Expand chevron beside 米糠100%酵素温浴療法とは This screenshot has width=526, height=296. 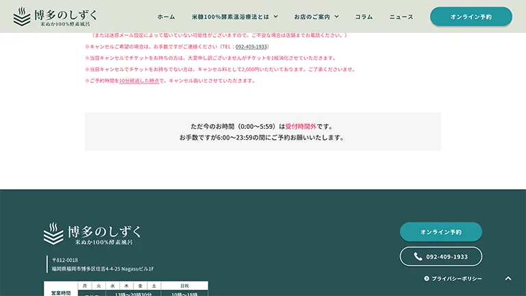(x=276, y=16)
